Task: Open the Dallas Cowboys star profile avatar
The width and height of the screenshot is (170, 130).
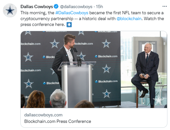Action: coord(10,10)
